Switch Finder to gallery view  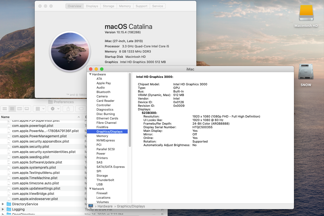[x=27, y=109]
